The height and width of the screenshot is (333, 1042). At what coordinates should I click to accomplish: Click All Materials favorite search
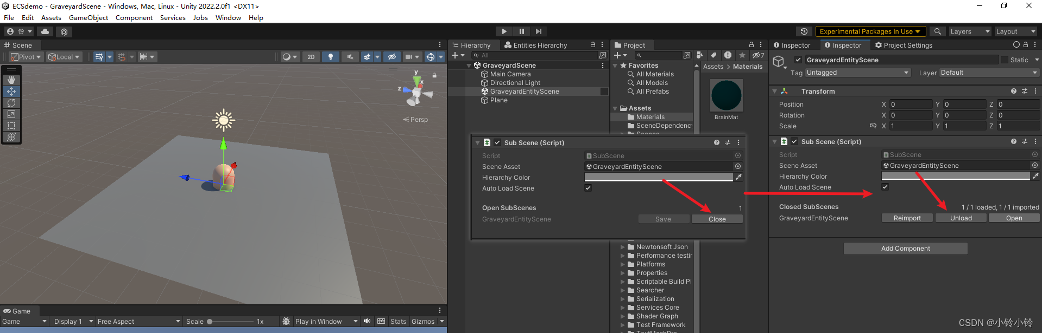(655, 74)
